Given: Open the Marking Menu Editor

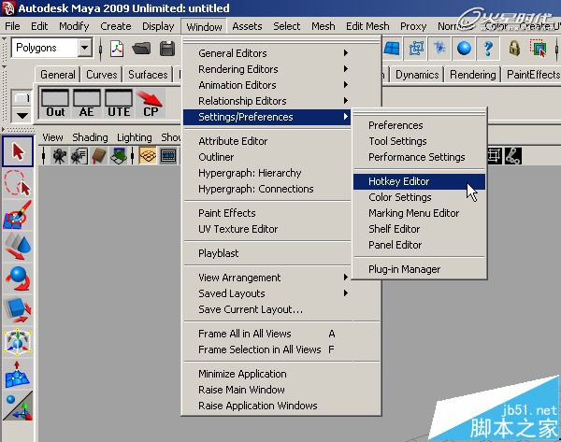Looking at the screenshot, I should (419, 213).
